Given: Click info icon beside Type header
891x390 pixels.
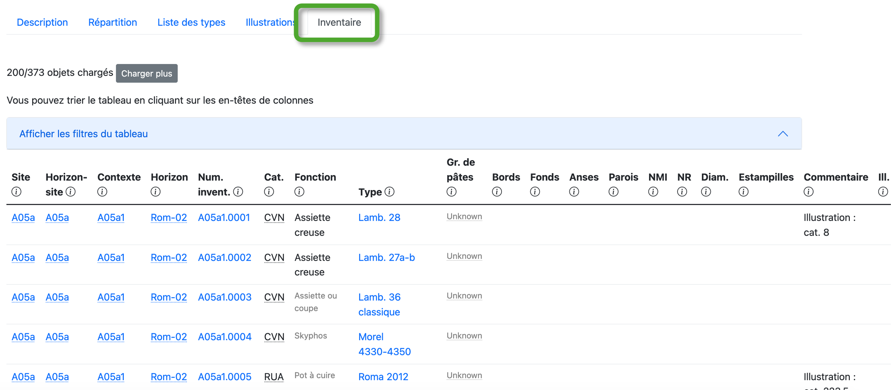Looking at the screenshot, I should coord(389,192).
